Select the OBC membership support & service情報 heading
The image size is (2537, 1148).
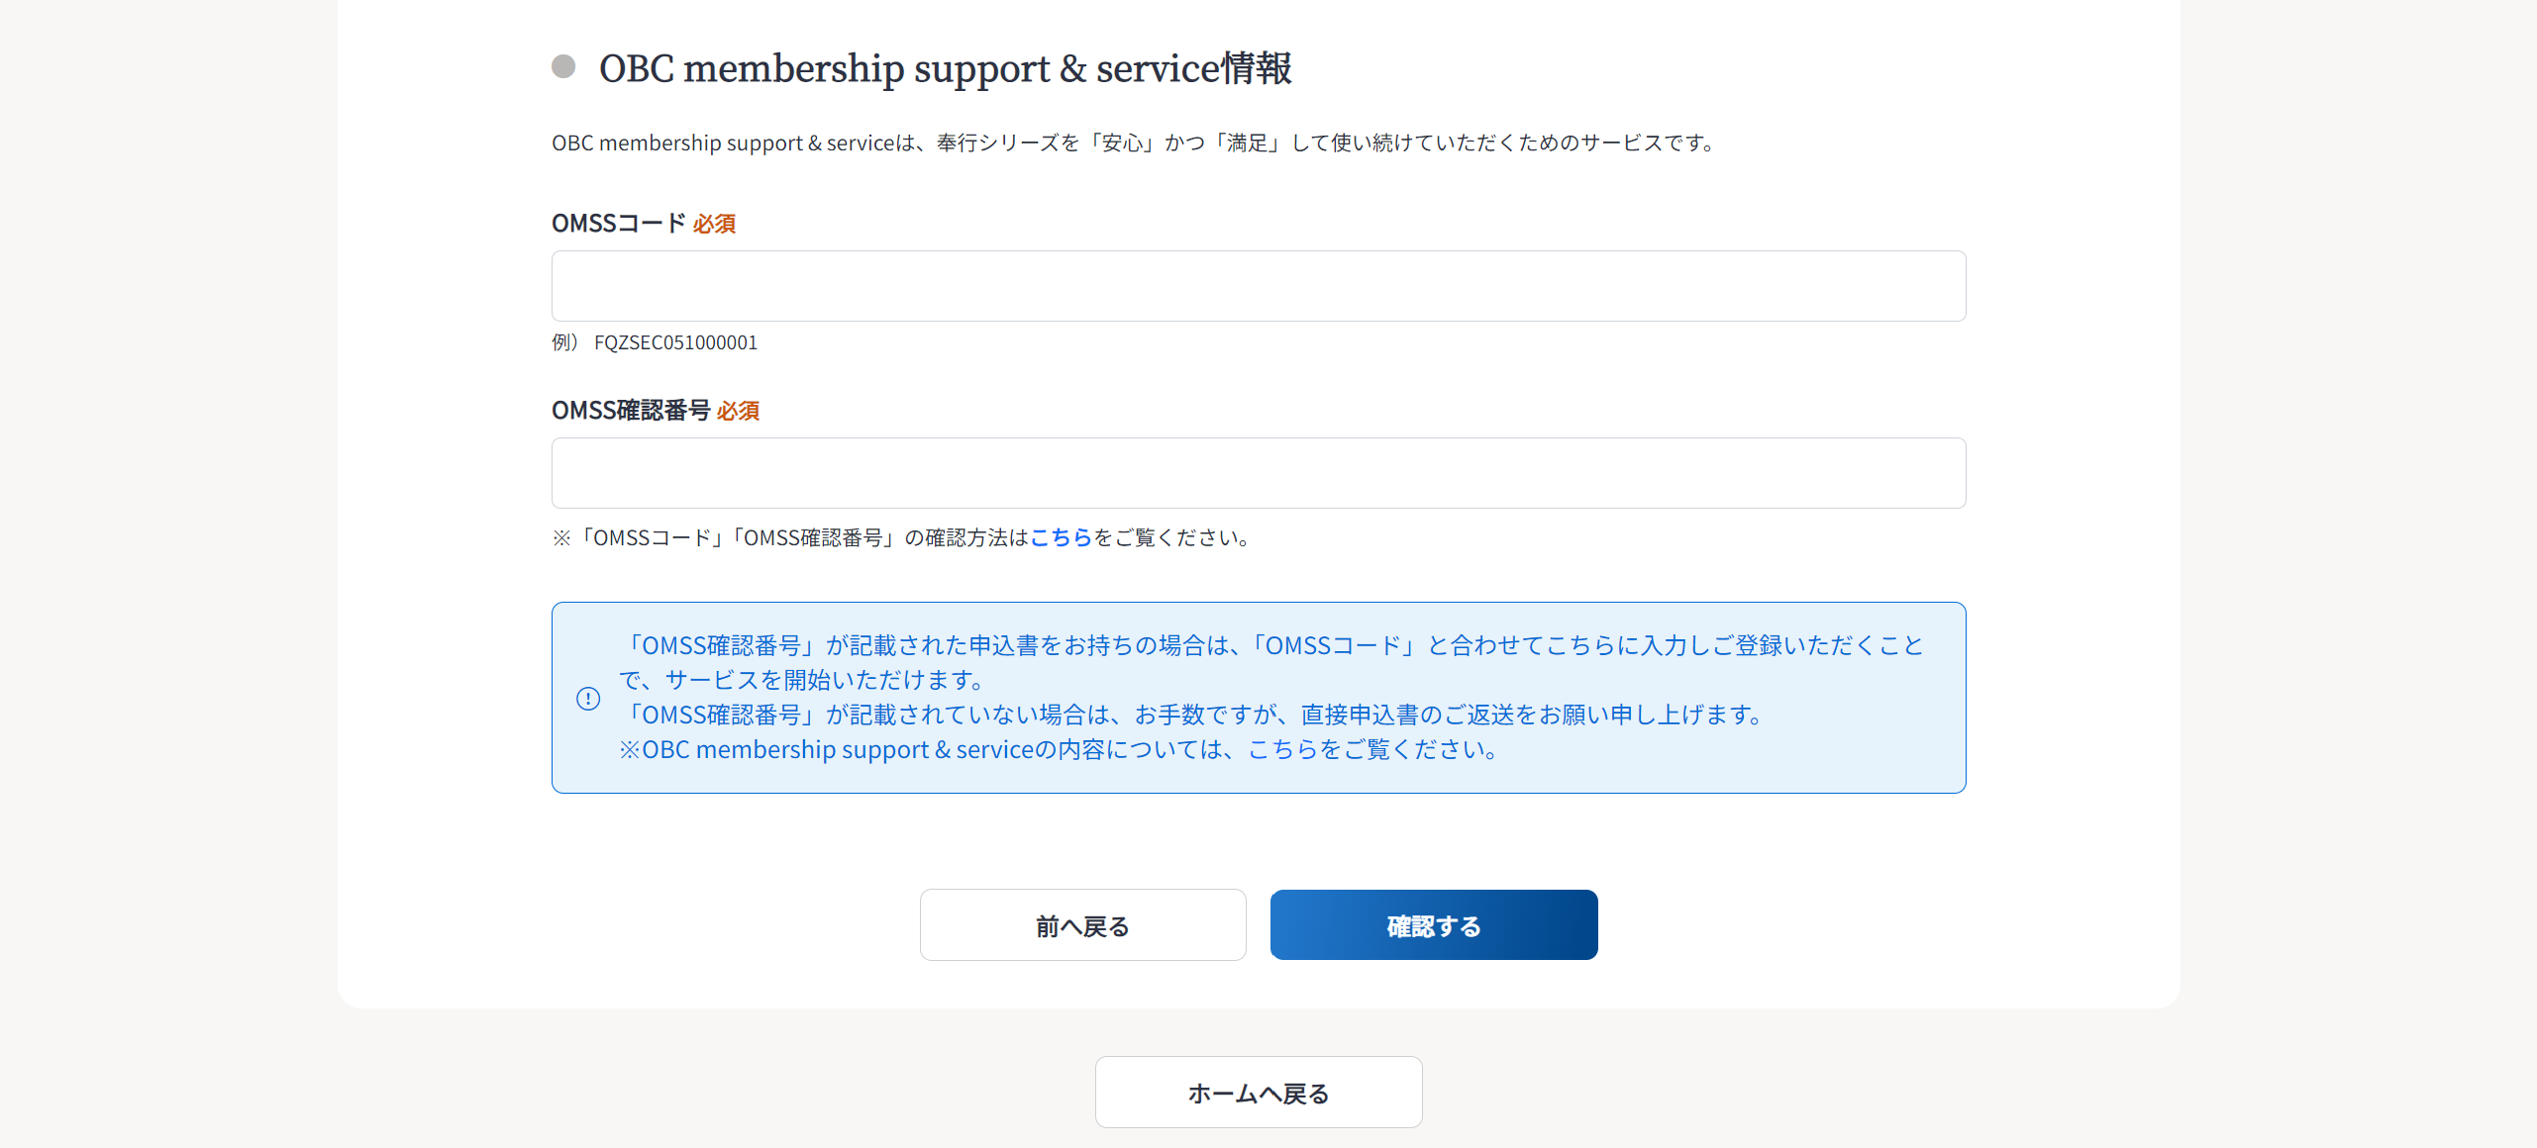click(945, 68)
